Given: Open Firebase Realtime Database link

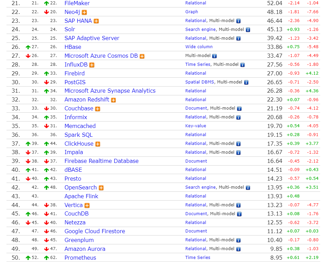Looking at the screenshot, I should click(102, 161).
